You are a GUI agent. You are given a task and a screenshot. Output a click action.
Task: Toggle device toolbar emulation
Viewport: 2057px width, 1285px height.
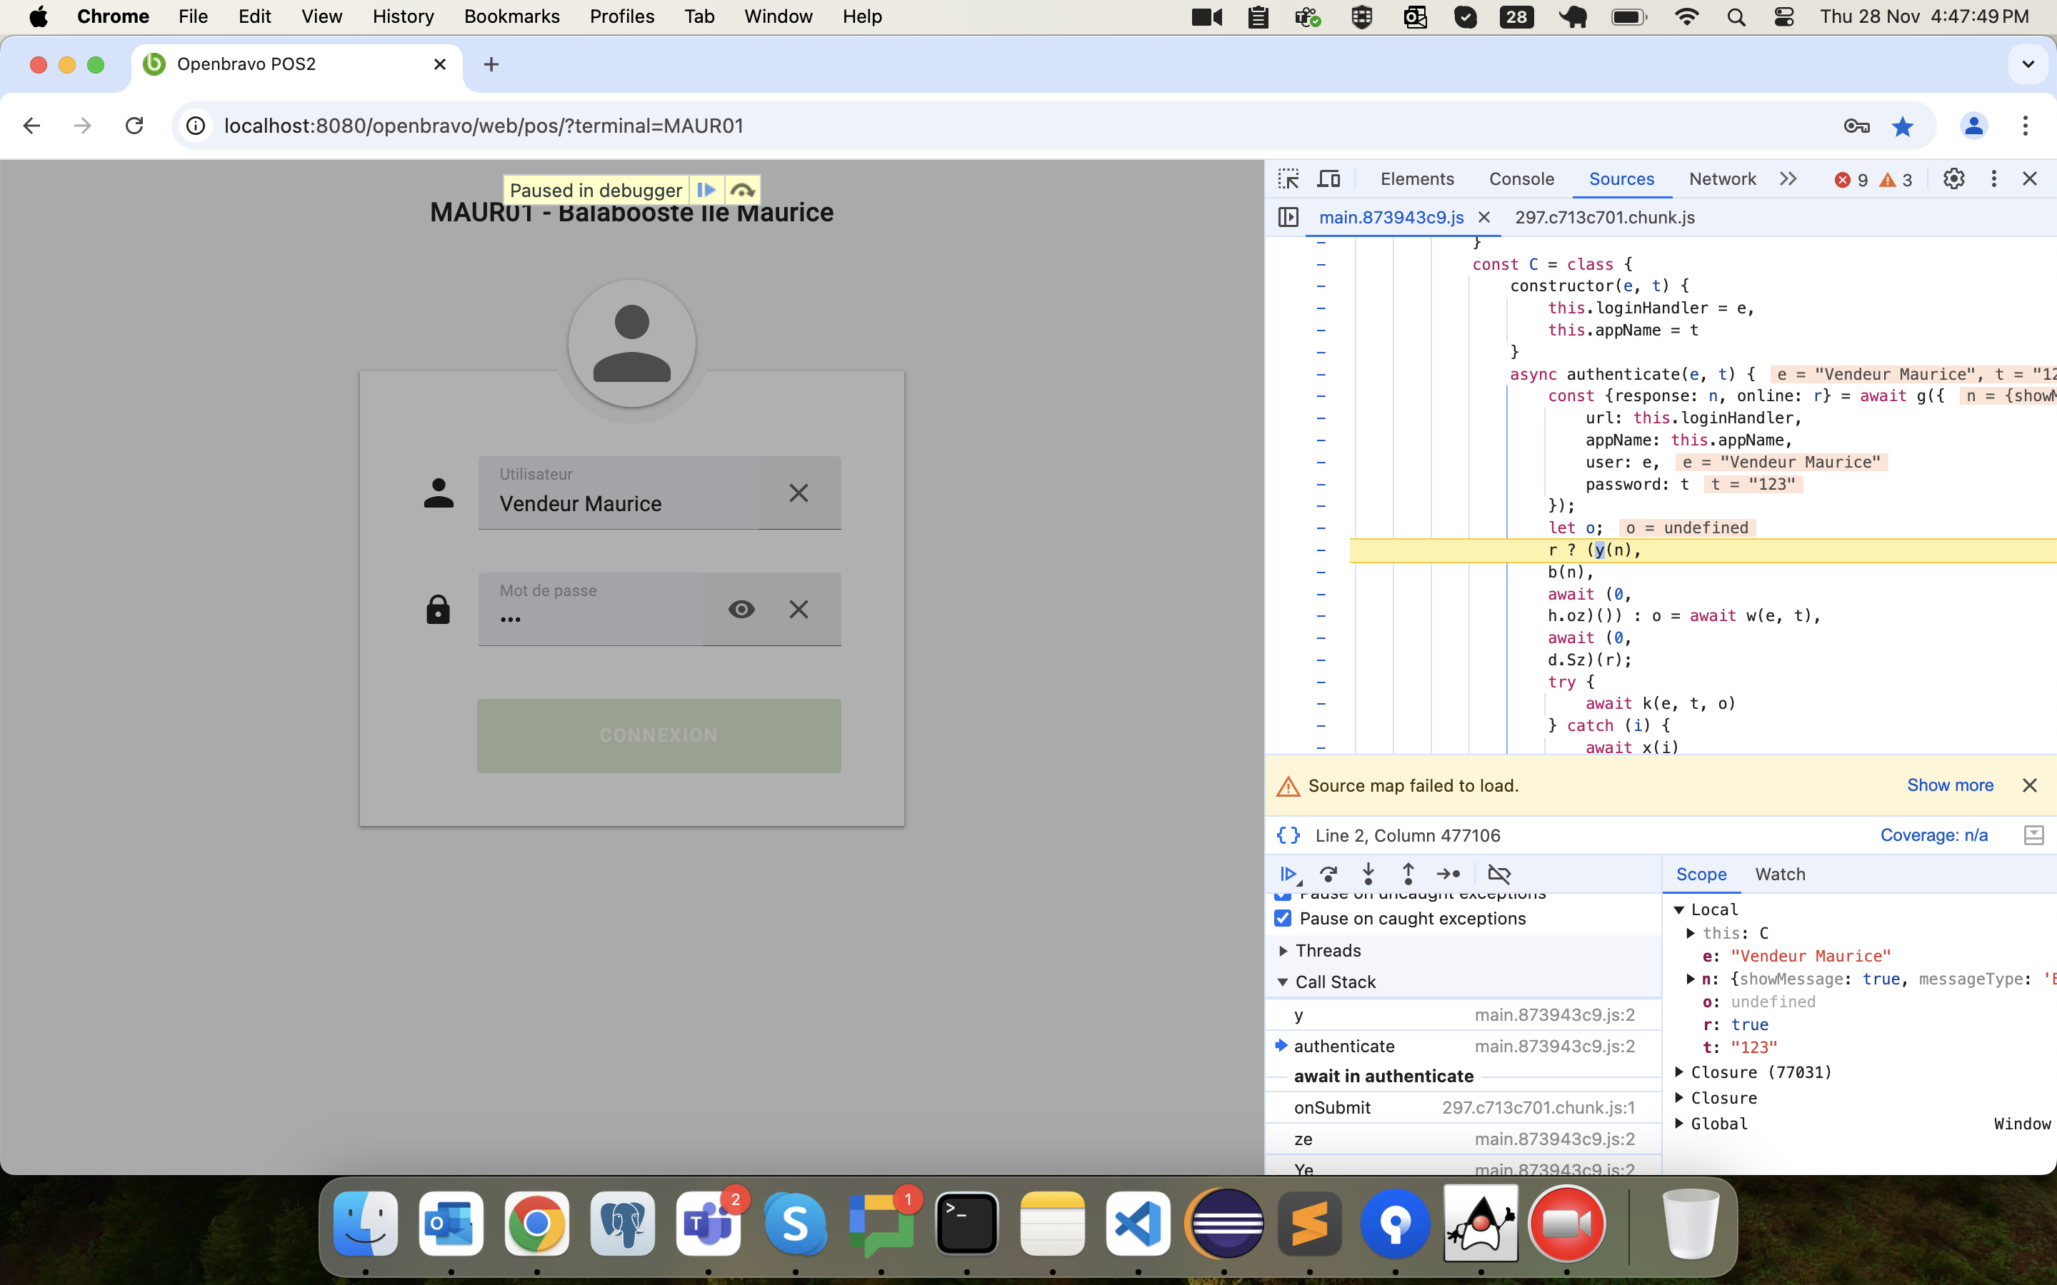coord(1328,179)
